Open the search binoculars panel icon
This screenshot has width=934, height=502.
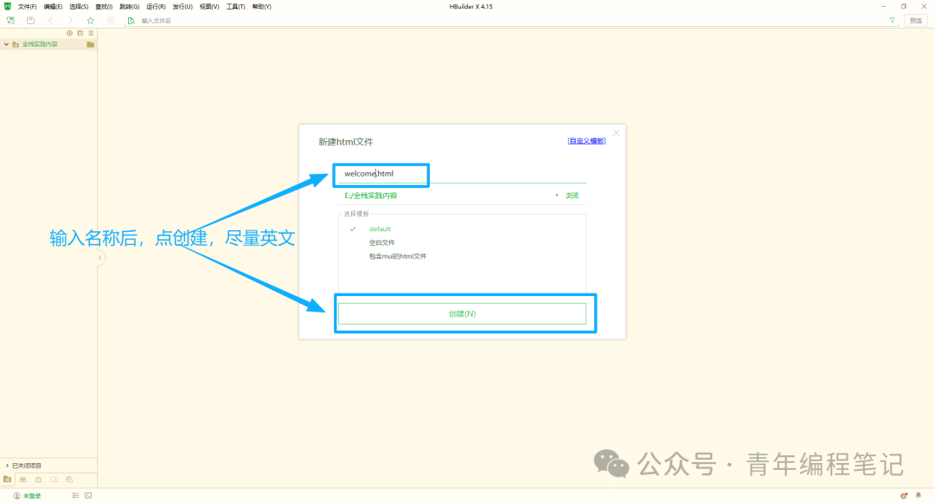(x=22, y=479)
